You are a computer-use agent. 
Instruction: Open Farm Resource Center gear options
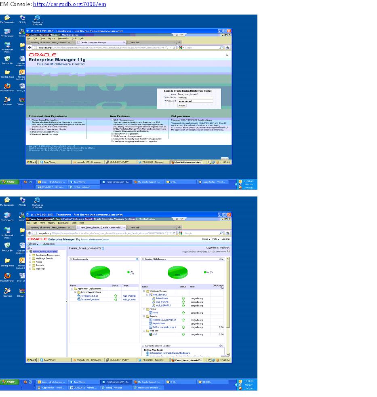point(221,346)
